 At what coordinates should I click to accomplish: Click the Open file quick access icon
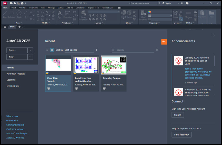15,3
